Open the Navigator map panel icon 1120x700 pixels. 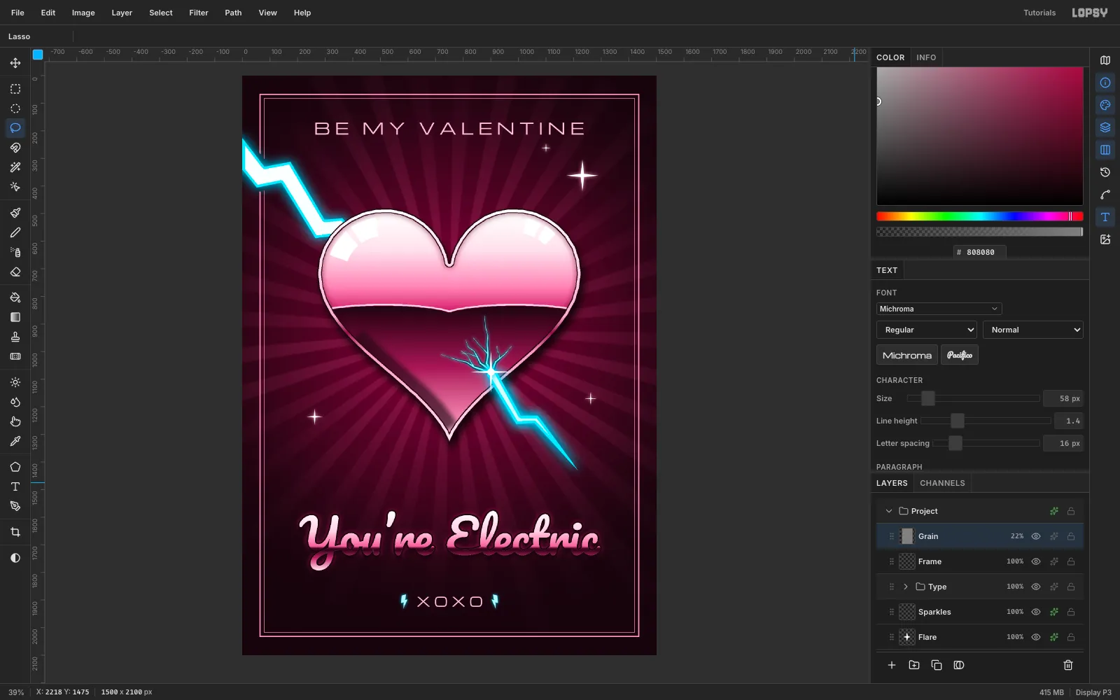[x=1105, y=60]
